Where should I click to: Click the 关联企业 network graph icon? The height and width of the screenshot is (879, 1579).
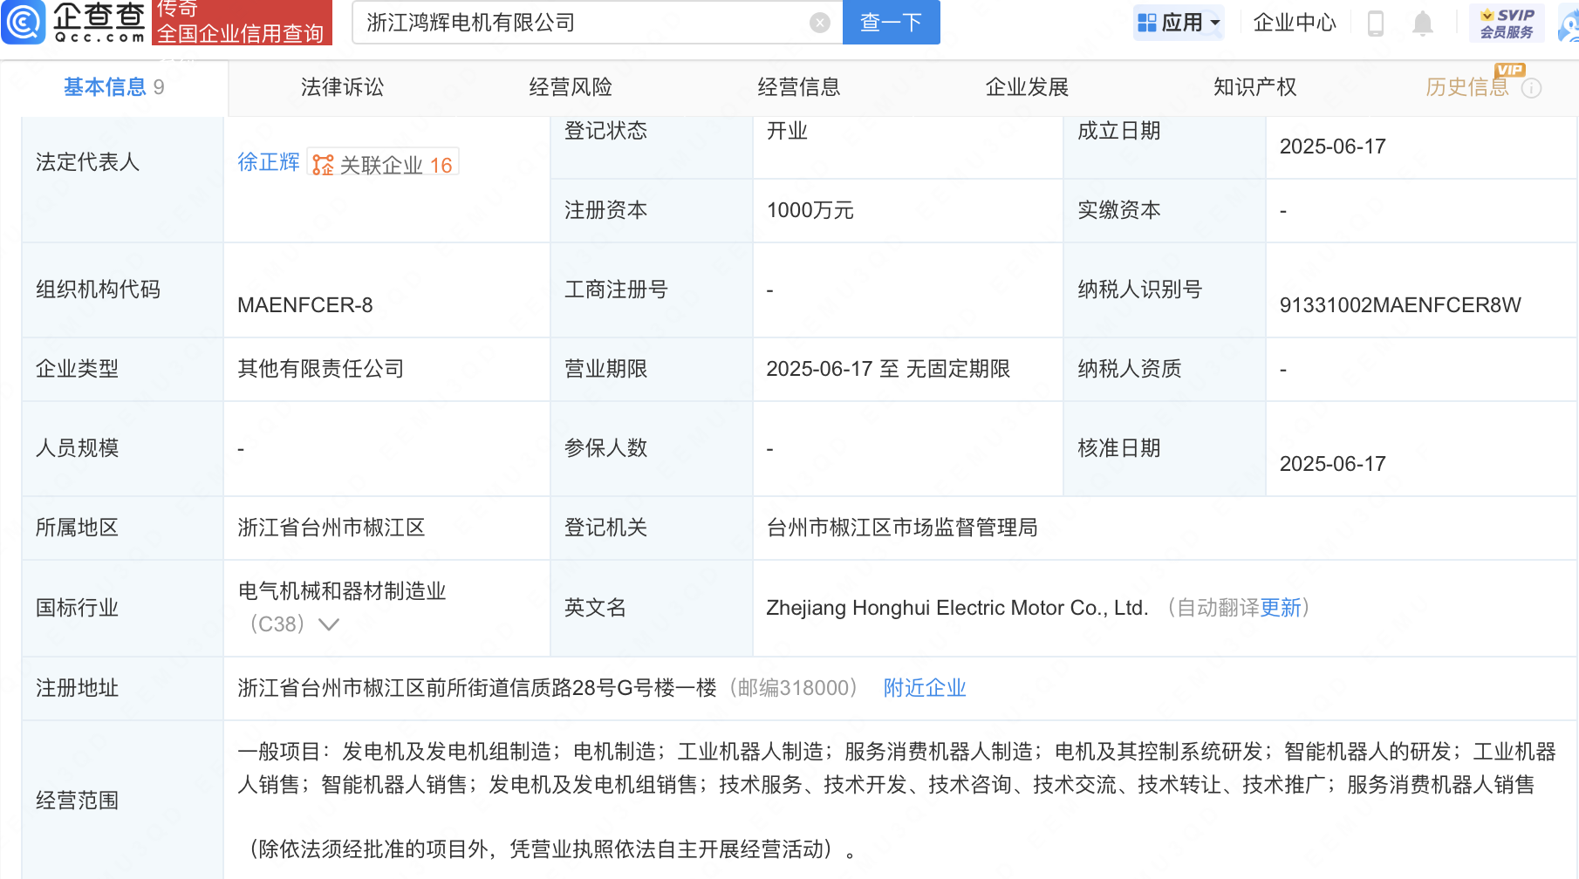coord(322,162)
